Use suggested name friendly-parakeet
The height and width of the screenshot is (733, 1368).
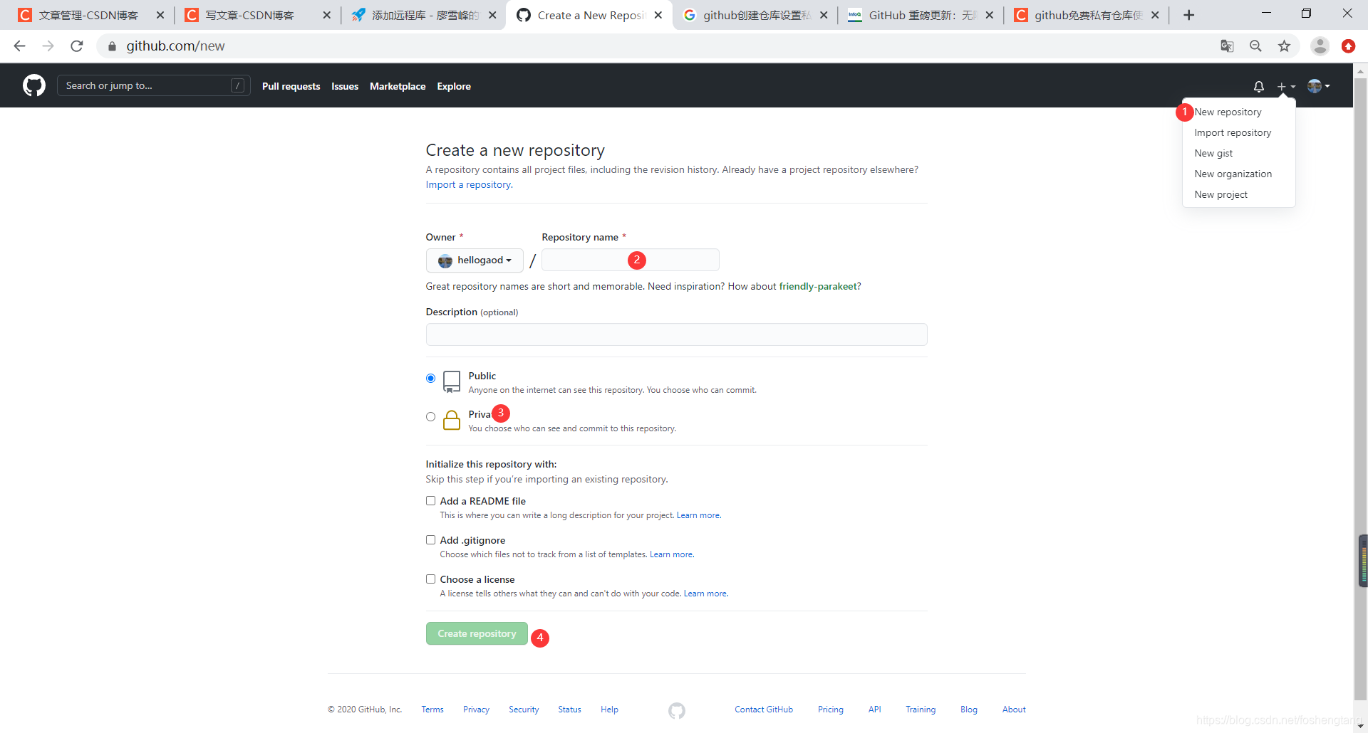click(818, 286)
